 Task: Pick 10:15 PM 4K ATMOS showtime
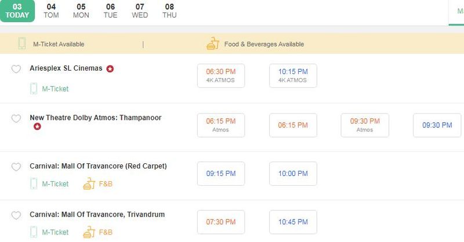pos(293,76)
